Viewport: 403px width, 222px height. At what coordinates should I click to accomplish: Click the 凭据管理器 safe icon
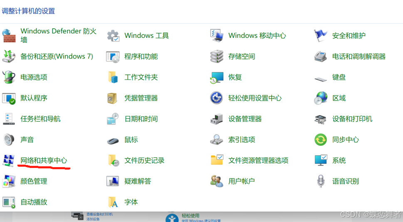tap(112, 98)
